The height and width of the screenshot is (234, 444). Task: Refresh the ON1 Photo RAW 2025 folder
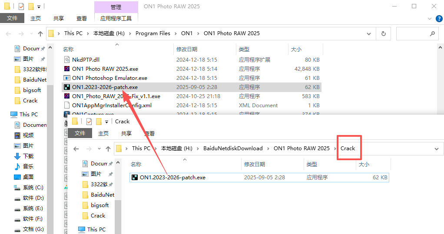(384, 34)
